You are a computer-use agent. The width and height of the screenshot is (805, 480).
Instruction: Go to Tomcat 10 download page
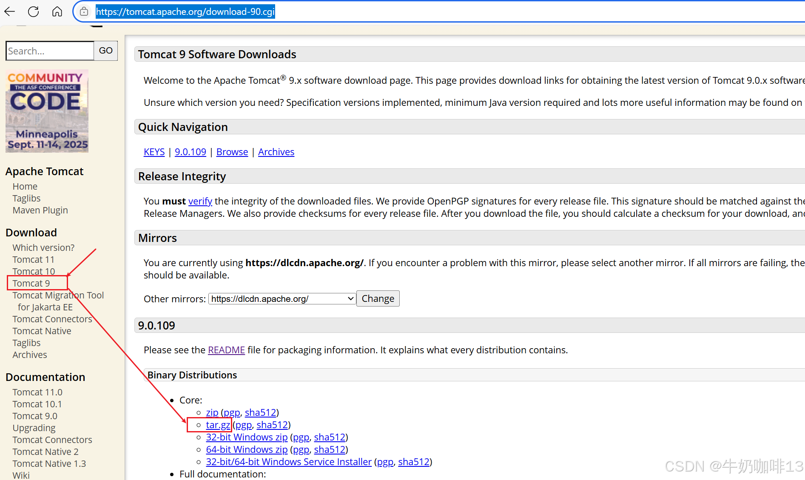(34, 271)
